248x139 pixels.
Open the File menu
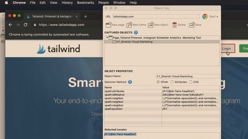(33, 3)
